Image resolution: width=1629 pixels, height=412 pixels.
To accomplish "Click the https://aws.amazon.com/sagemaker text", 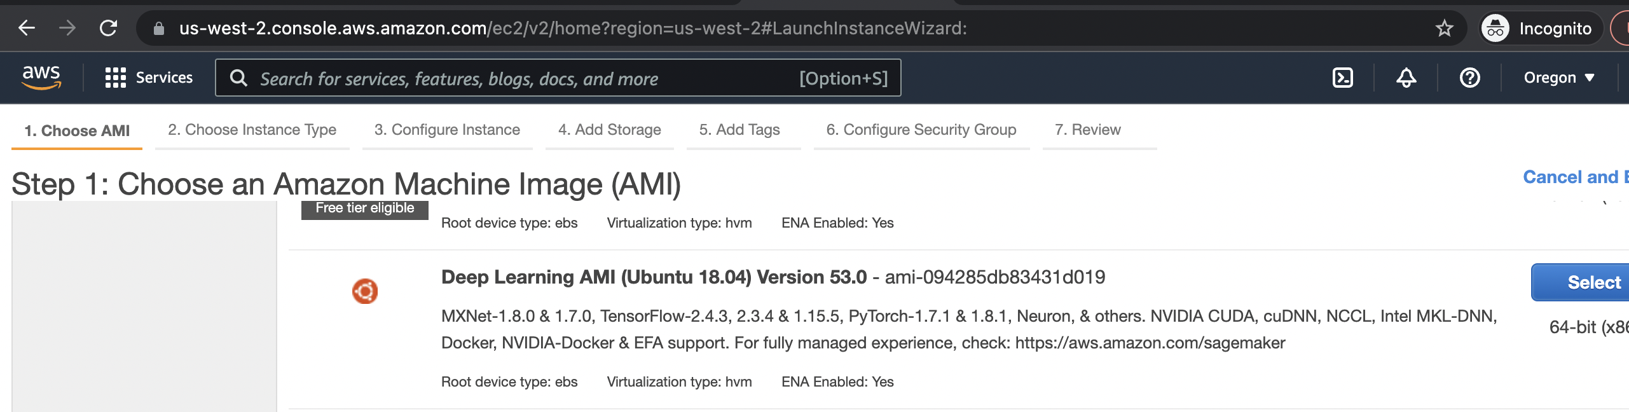I will [x=1150, y=343].
